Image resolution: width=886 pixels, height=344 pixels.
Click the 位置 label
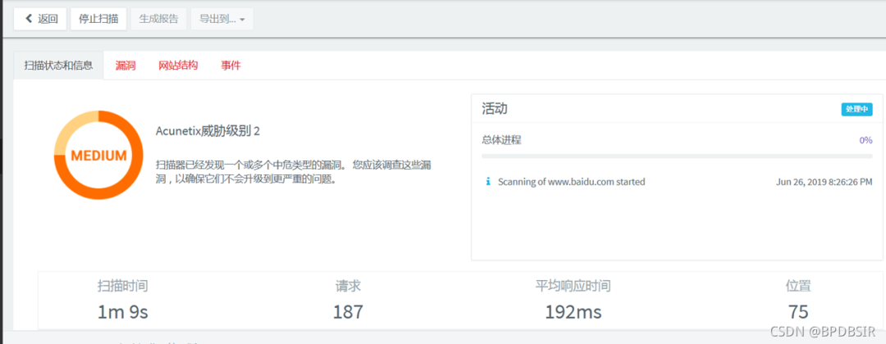pyautogui.click(x=798, y=286)
